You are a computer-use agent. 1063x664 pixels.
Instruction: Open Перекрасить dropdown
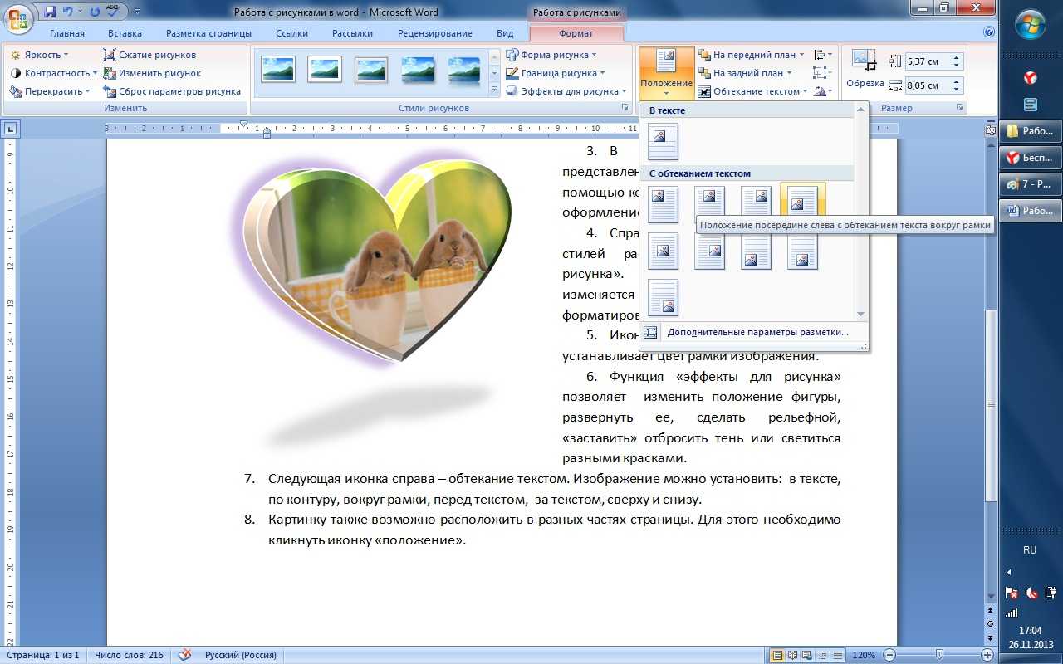pos(50,91)
